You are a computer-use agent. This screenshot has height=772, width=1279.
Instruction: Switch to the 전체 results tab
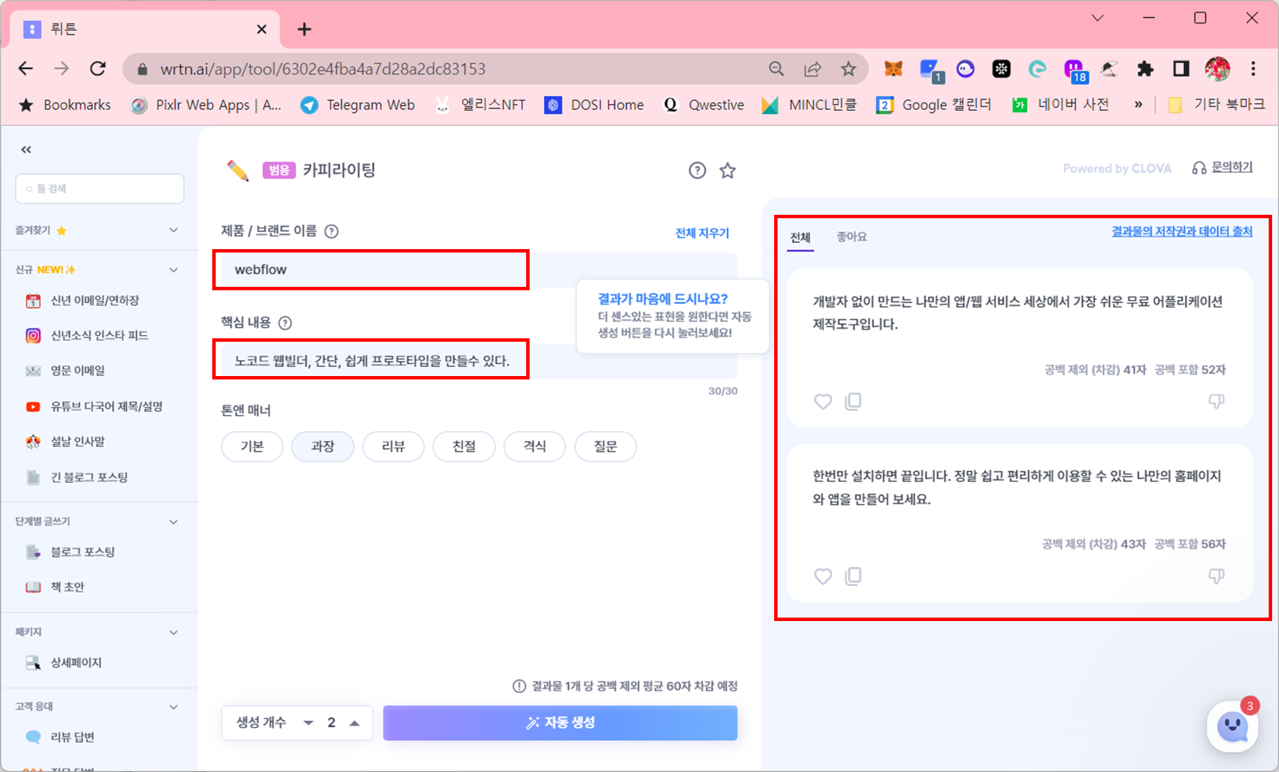[800, 237]
